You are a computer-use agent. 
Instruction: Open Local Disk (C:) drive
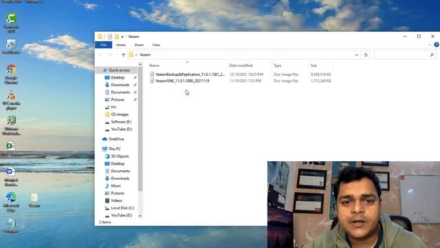(x=122, y=208)
